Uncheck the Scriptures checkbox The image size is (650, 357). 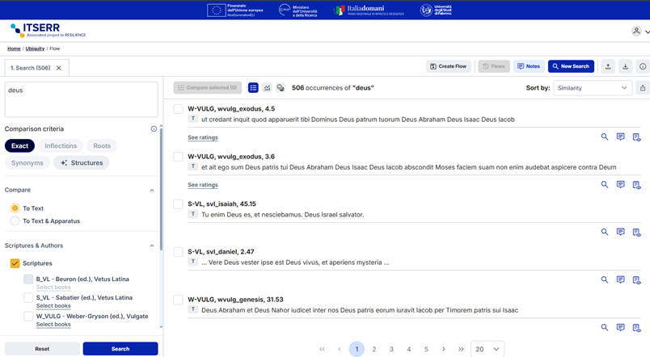pyautogui.click(x=15, y=263)
